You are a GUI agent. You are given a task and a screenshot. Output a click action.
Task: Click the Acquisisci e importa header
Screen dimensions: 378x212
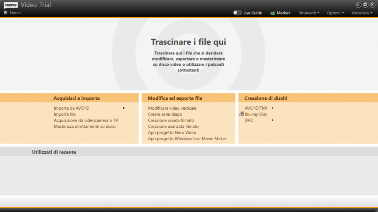pyautogui.click(x=77, y=98)
